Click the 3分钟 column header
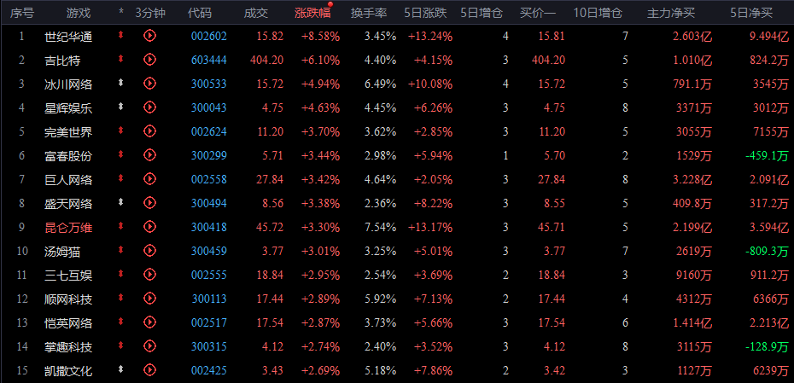 pyautogui.click(x=150, y=13)
